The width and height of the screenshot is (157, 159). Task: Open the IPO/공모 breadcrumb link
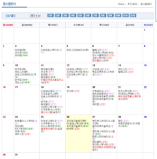[x=132, y=4]
